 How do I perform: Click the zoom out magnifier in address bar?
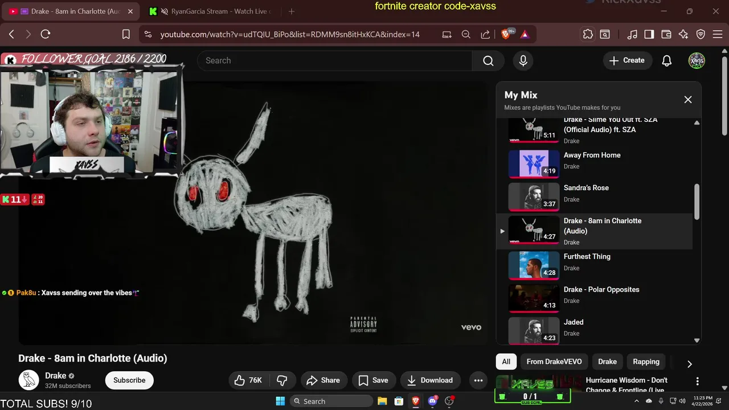click(466, 34)
